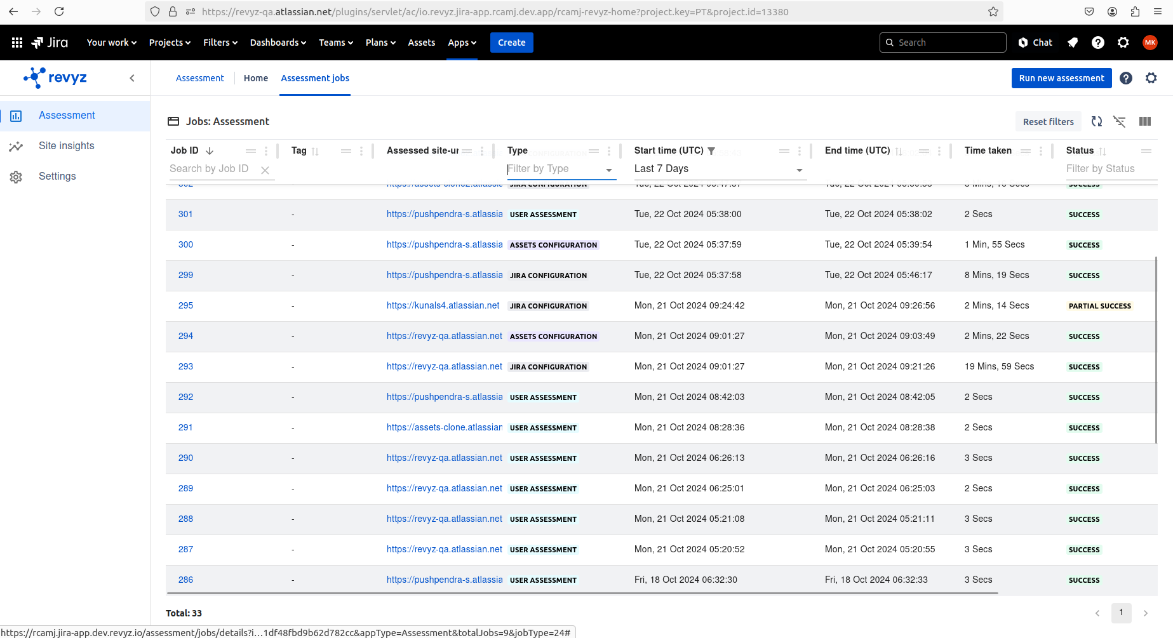
Task: Bookmark this page with the star
Action: click(993, 11)
